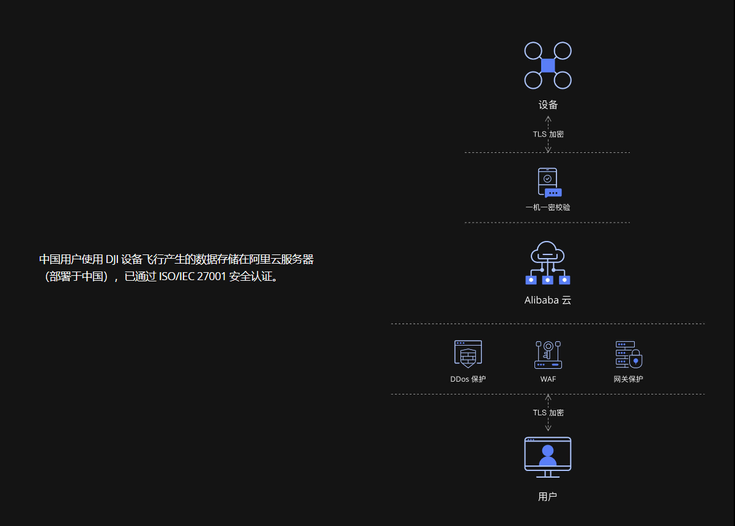735x526 pixels.
Task: Click TLS 加密 label beneath the drone
Action: tap(548, 134)
